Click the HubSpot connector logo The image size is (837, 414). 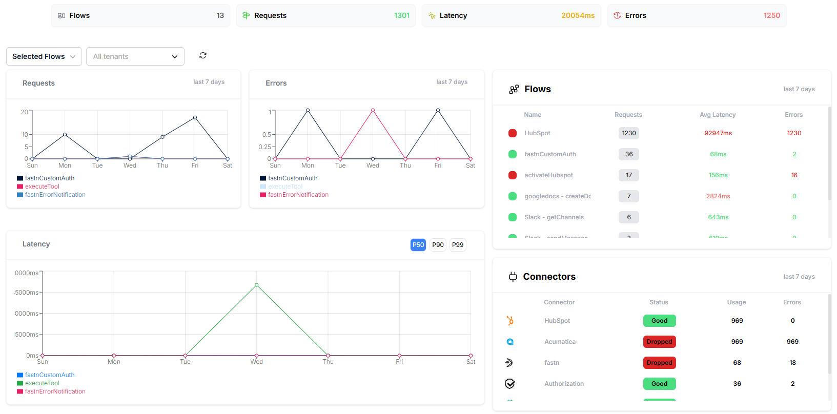click(x=510, y=321)
